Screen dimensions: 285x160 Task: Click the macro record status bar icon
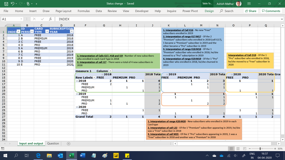(3, 149)
